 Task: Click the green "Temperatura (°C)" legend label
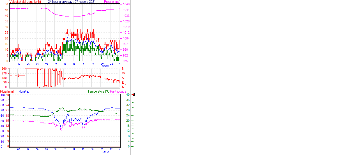[x=99, y=91]
